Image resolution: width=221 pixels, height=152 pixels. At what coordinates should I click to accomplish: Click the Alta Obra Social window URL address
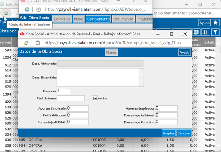(96, 9)
